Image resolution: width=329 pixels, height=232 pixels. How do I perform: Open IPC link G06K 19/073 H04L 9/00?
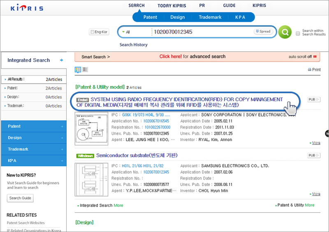click(x=146, y=115)
